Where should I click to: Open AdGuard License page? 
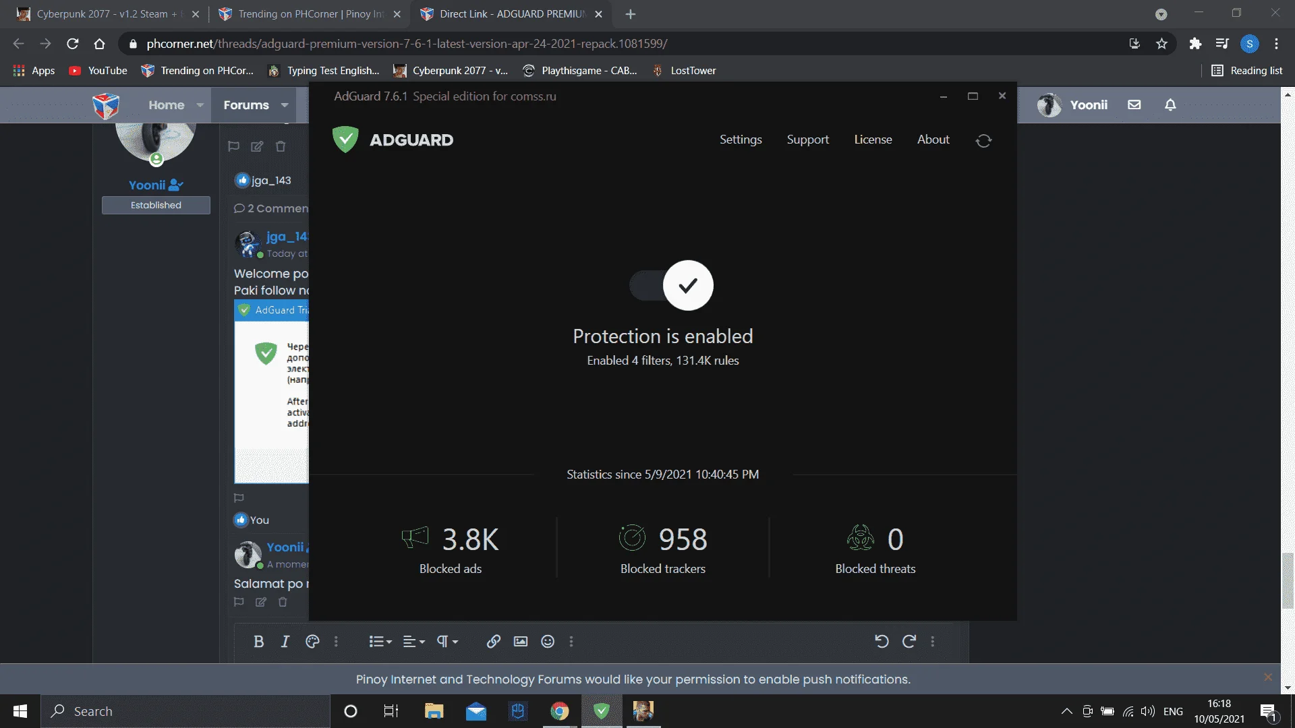(x=873, y=140)
